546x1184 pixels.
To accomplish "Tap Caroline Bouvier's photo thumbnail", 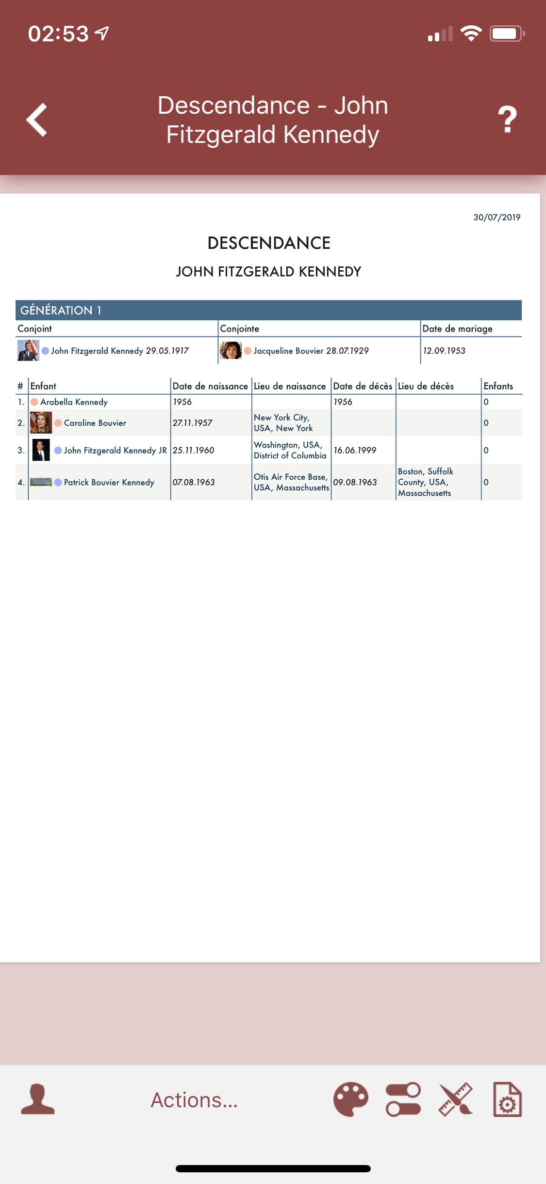I will (41, 422).
